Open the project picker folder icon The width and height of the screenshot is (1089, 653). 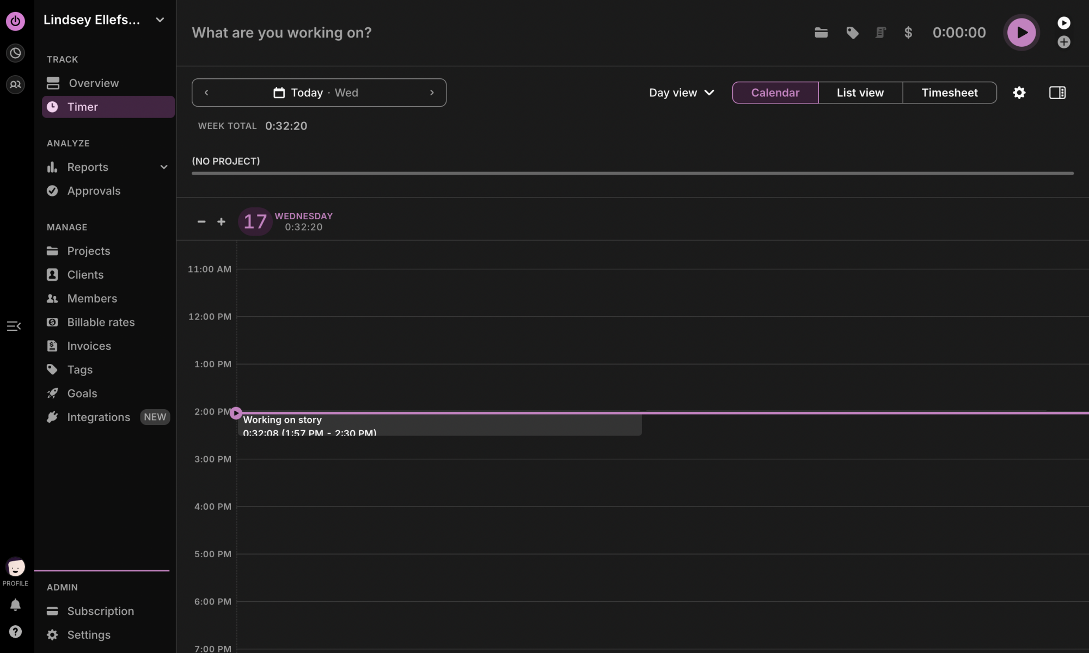point(822,33)
